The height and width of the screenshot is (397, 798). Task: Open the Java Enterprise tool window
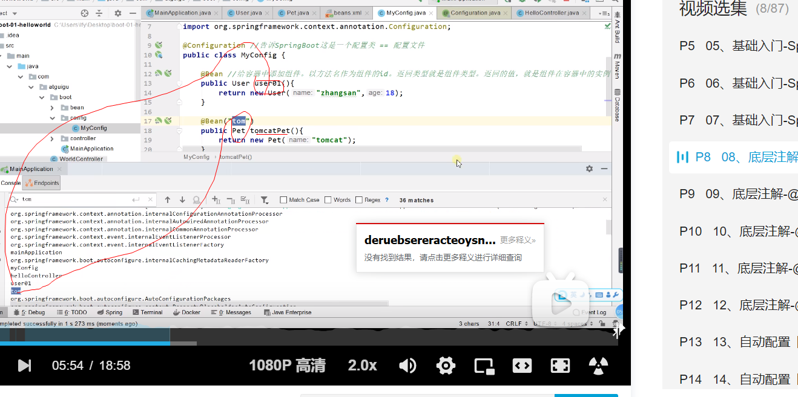[x=288, y=312]
